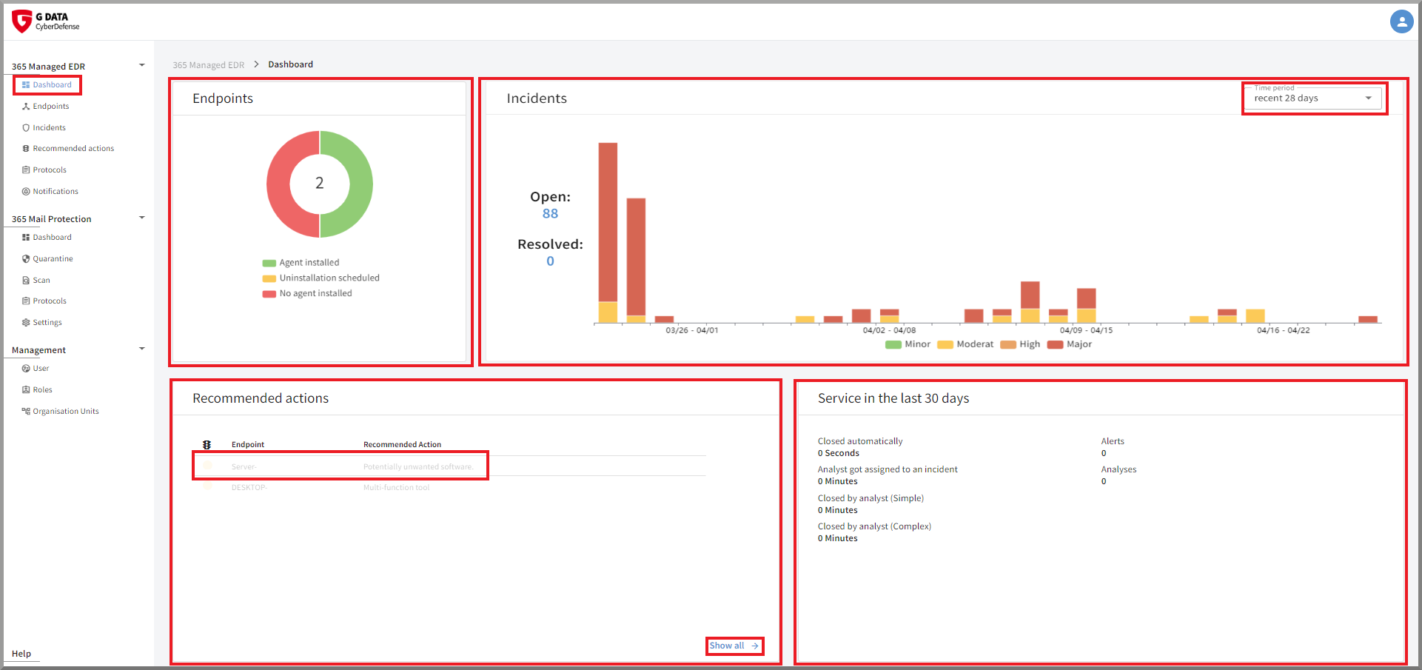Click the resolved incidents count 0
This screenshot has width=1422, height=670.
[x=550, y=261]
